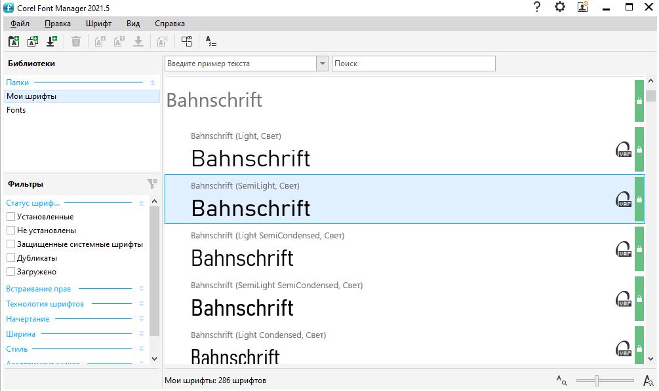The height and width of the screenshot is (391, 659).
Task: Click the create collection icon in toolbar
Action: point(32,41)
